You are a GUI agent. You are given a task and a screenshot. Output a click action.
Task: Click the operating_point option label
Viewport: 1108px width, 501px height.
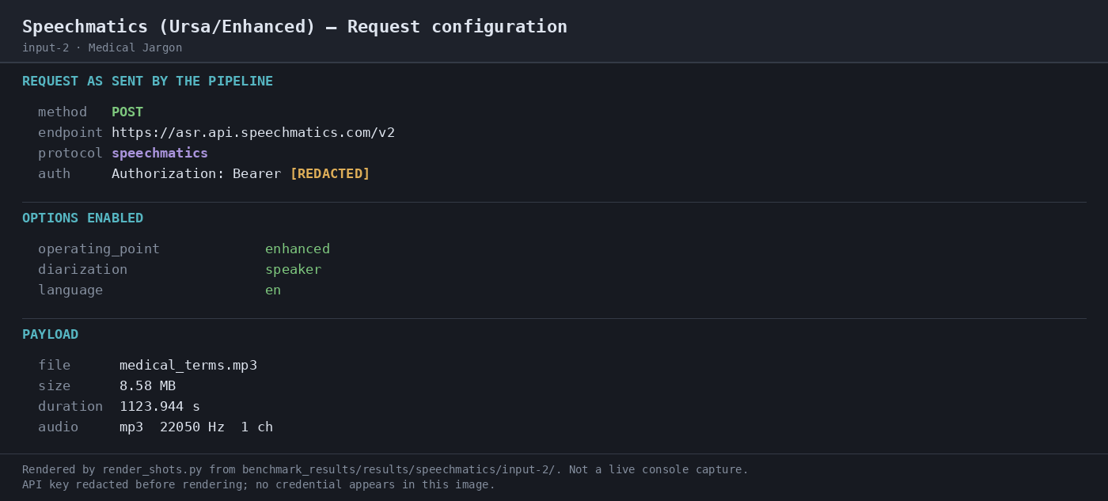pos(99,249)
